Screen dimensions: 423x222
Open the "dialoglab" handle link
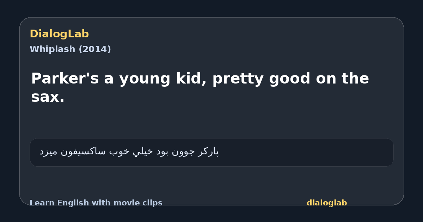pos(327,203)
